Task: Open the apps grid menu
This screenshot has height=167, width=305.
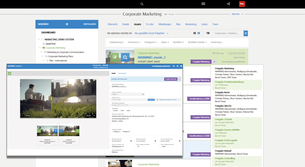Action: pos(203,4)
